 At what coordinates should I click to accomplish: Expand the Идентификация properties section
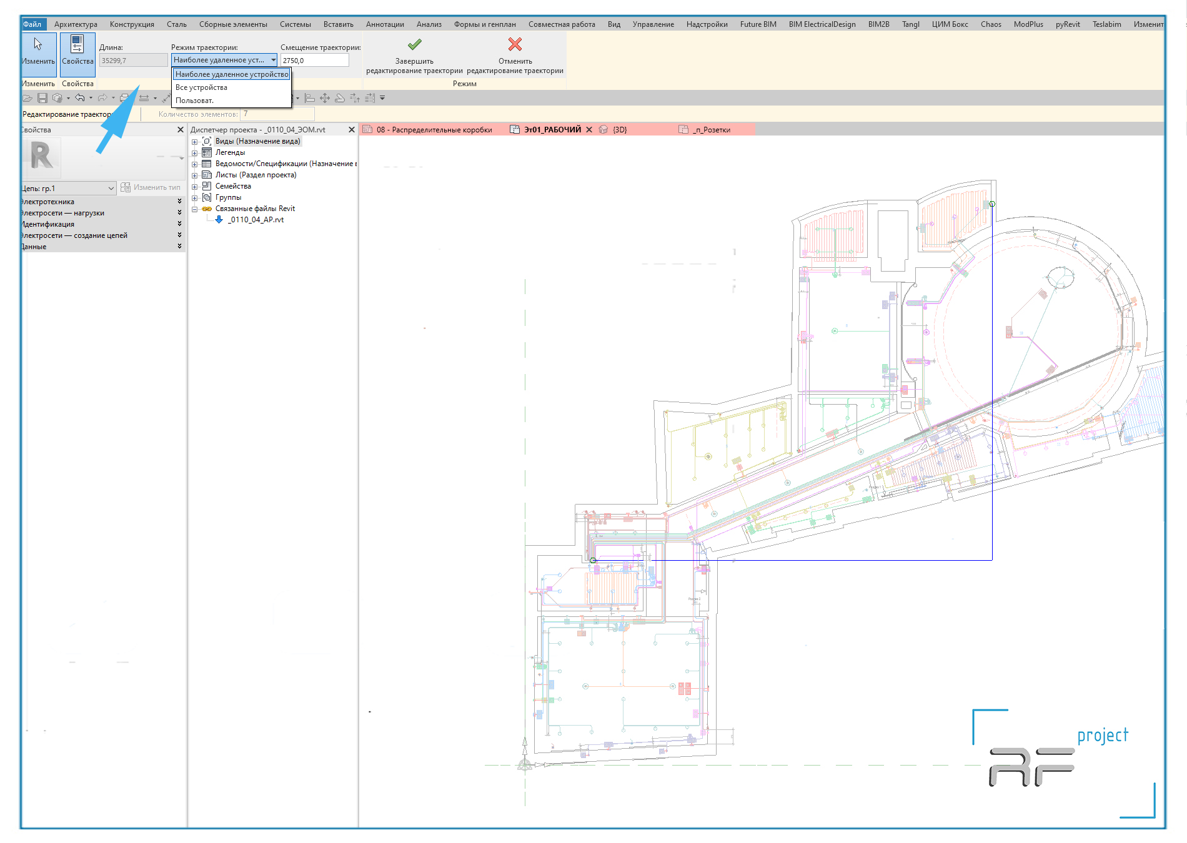coord(179,224)
